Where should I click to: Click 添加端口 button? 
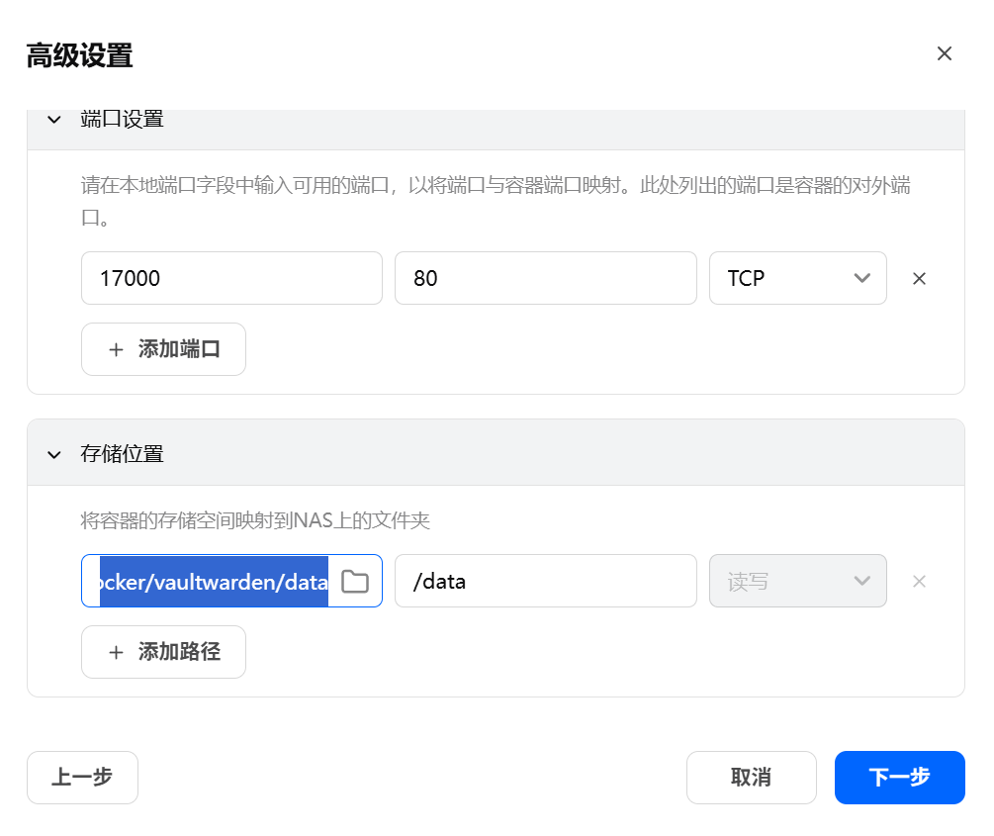point(163,349)
